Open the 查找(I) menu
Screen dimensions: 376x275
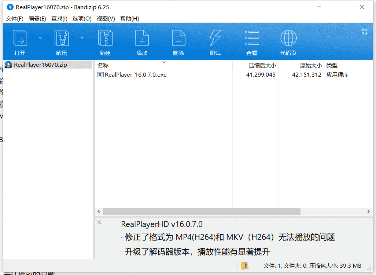pos(59,19)
